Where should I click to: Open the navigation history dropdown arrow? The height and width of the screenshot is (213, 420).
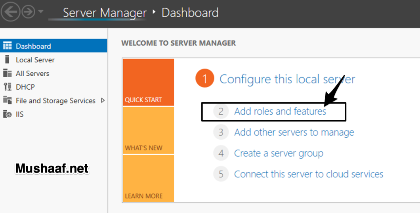point(40,12)
